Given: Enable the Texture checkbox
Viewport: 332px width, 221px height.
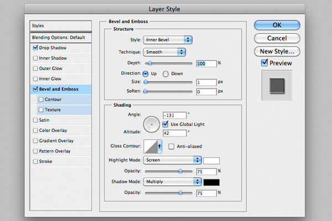Looking at the screenshot, I should [41, 110].
